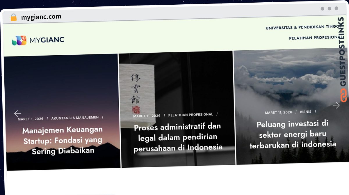This screenshot has height=195, width=349.
Task: Click the MYGIANC colorful logo icon
Action: [19, 40]
